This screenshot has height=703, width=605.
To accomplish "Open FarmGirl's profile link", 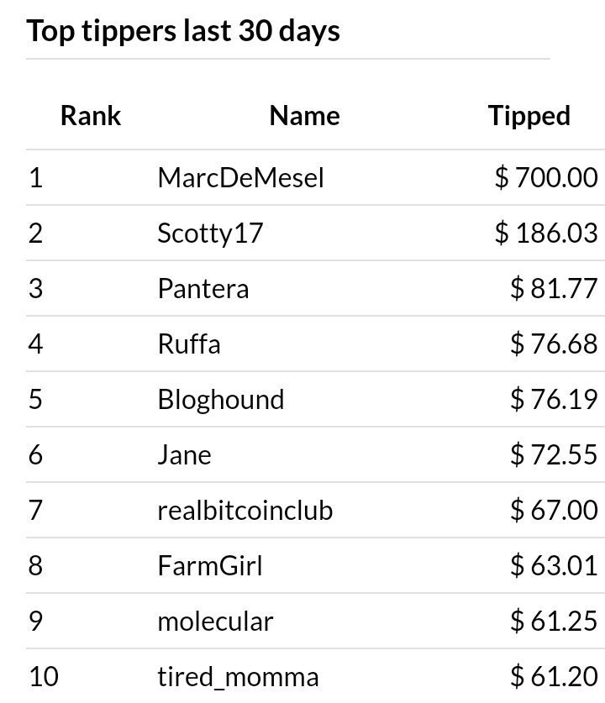I will 210,566.
